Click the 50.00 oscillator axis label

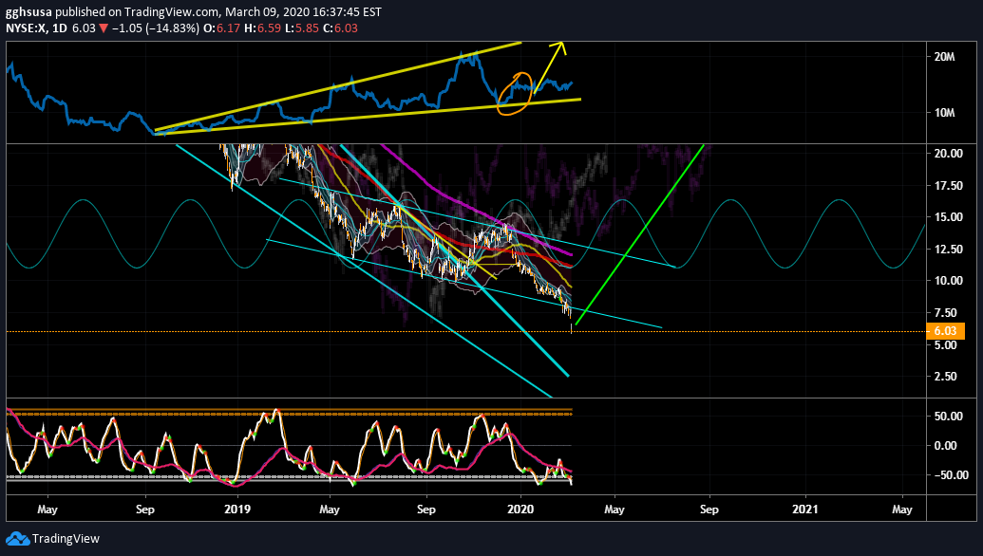tap(949, 417)
